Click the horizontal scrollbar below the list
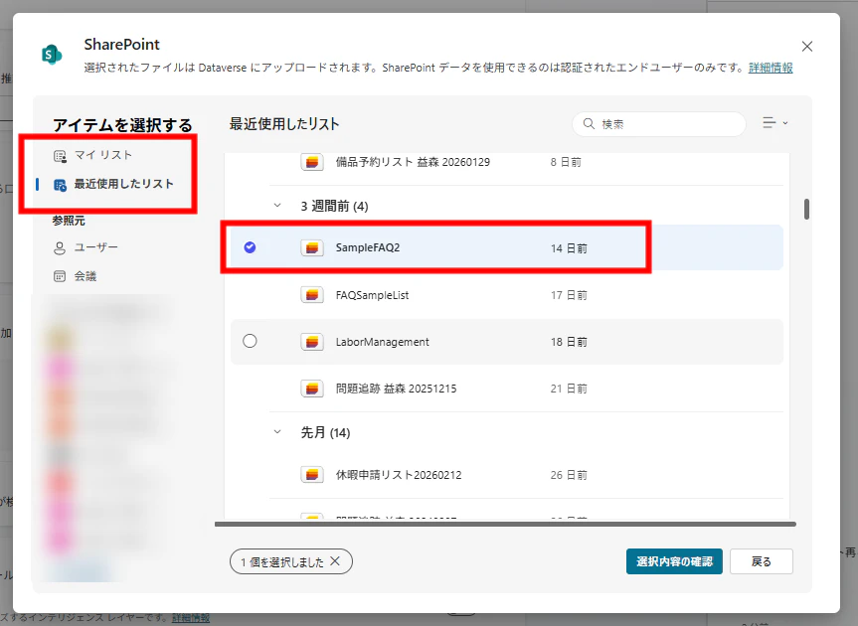 [x=505, y=525]
